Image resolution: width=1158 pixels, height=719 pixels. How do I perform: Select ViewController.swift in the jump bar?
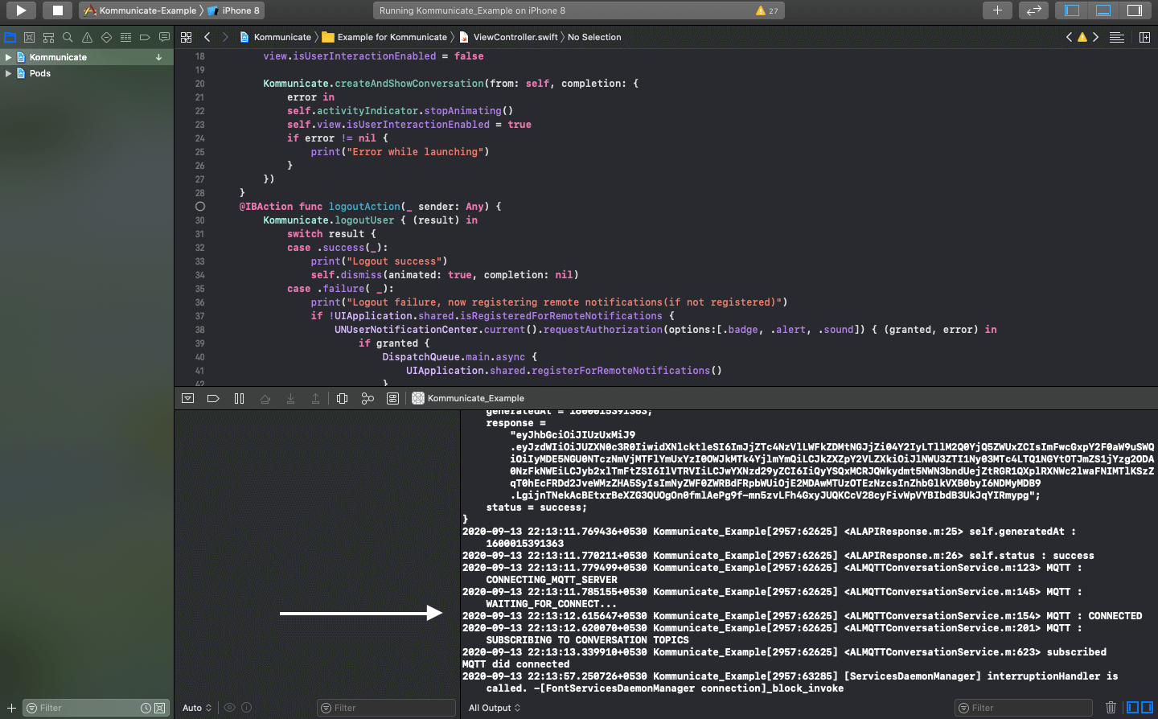click(508, 37)
